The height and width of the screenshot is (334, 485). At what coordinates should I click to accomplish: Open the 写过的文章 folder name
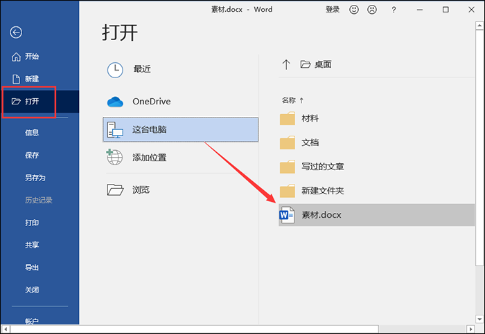[x=323, y=167]
